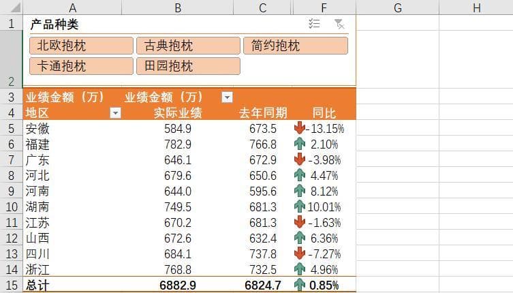Select the 0.85% total percentage
The image size is (513, 293).
324,285
